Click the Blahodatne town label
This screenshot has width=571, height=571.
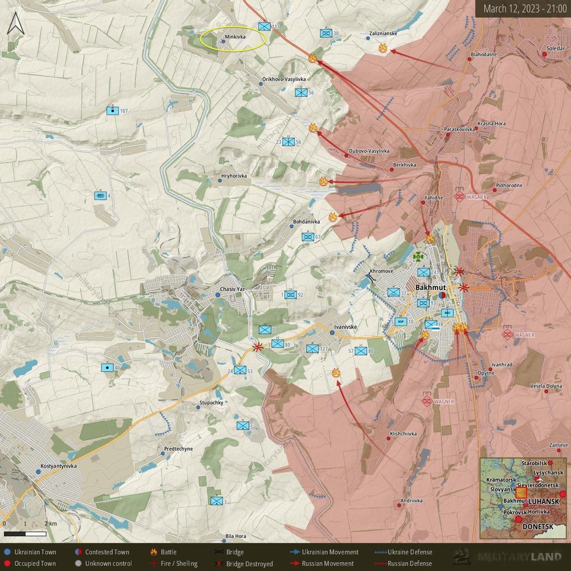(484, 54)
